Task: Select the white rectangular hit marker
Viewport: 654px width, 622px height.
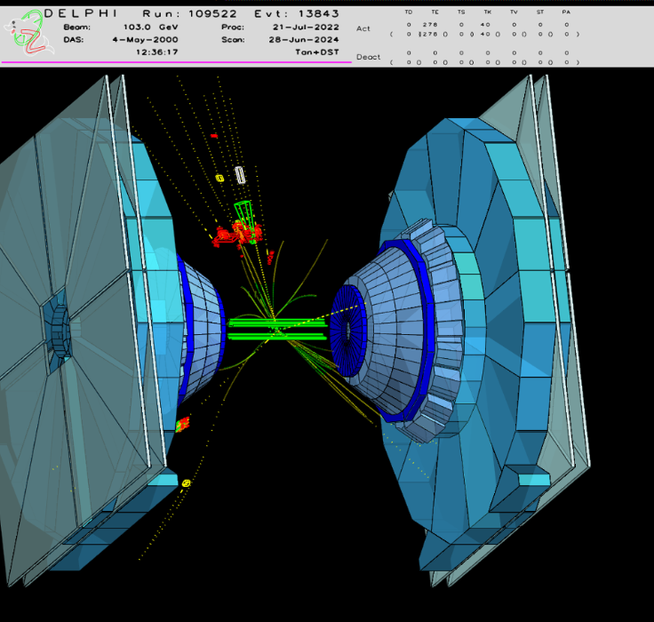Action: pyautogui.click(x=239, y=174)
